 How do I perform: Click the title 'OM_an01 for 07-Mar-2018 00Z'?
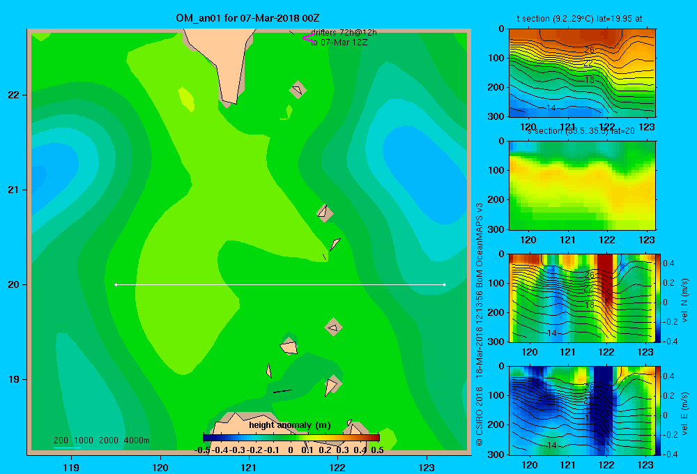247,18
